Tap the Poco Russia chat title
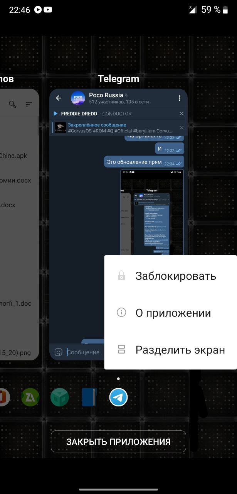237x494 pixels. [x=106, y=95]
